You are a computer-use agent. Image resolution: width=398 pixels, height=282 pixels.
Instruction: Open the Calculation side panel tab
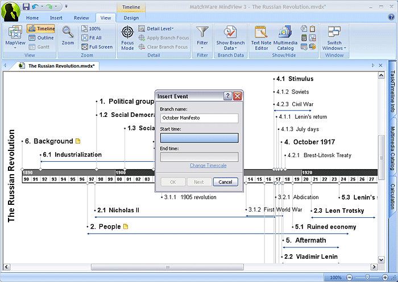point(393,196)
